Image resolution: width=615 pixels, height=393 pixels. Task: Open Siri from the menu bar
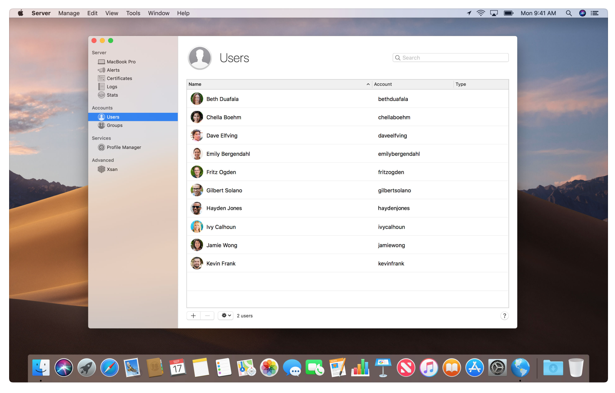582,13
